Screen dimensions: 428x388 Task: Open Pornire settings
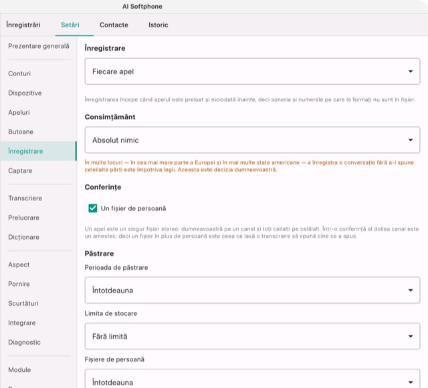click(x=39, y=284)
